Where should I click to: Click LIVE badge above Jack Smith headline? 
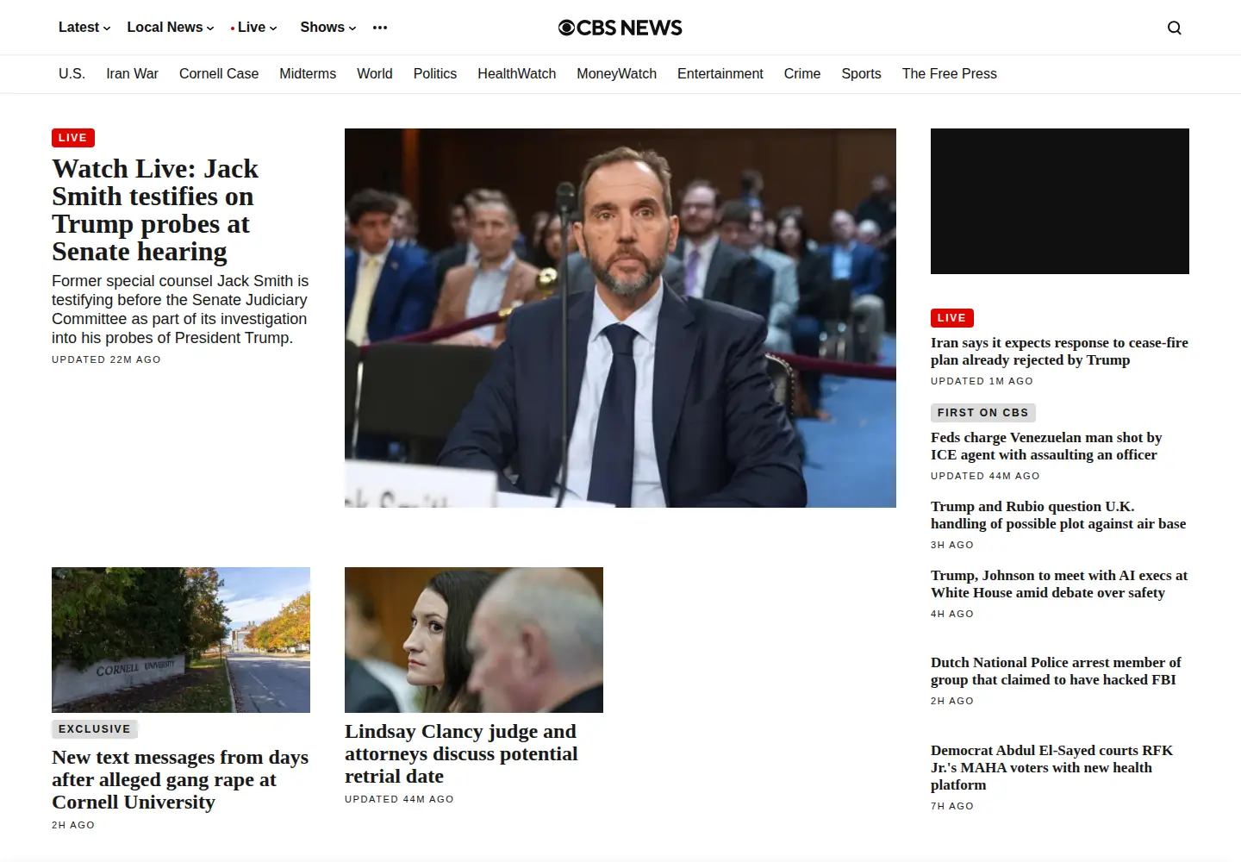(x=73, y=138)
